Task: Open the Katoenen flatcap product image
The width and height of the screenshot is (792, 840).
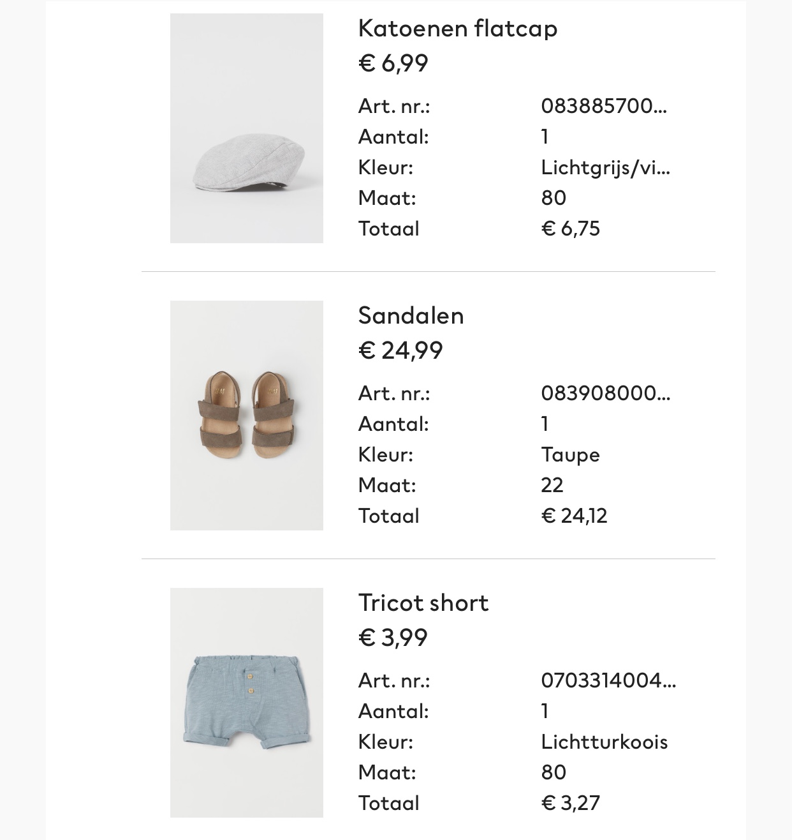Action: pos(247,128)
